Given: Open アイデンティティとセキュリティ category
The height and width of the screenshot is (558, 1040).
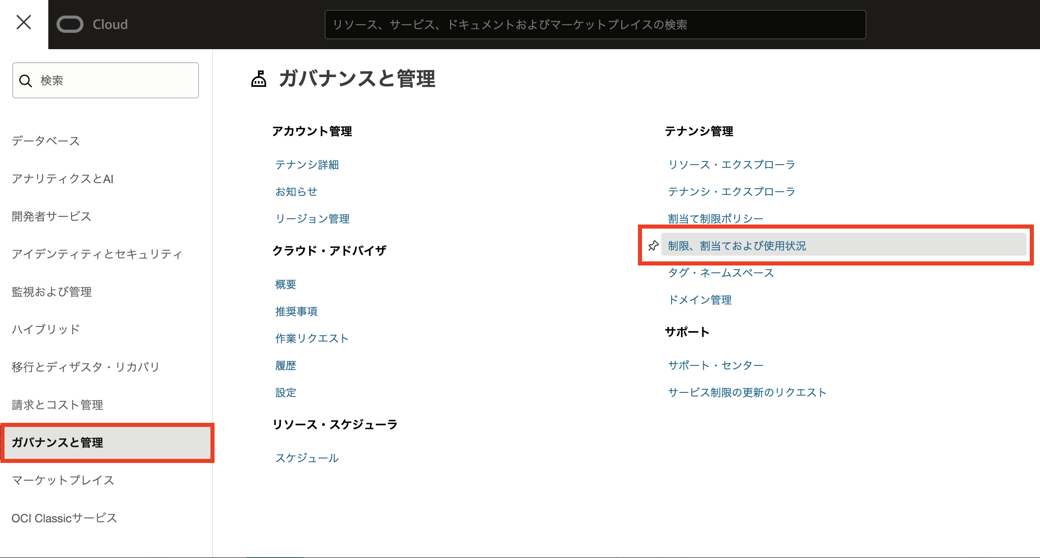Looking at the screenshot, I should click(x=97, y=254).
